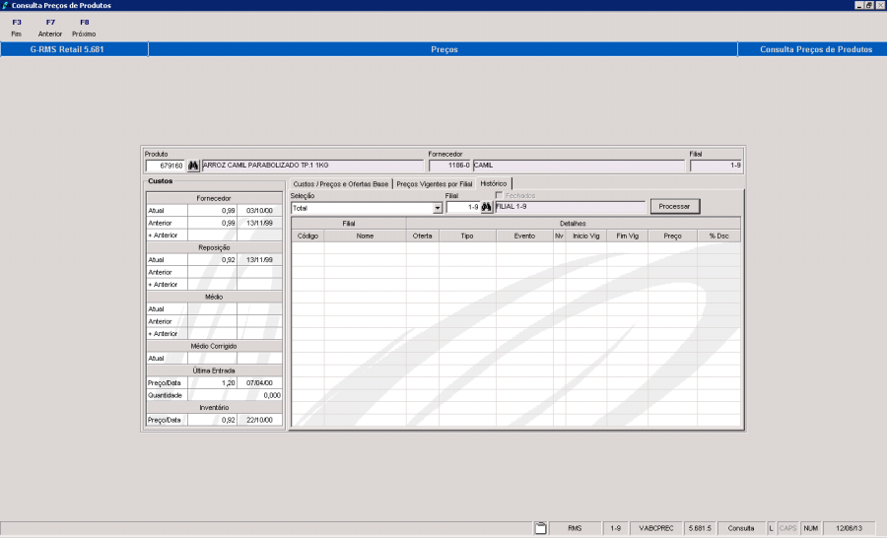Click the RMS status bar entry
Viewport: 887px width, 538px height.
(x=575, y=528)
